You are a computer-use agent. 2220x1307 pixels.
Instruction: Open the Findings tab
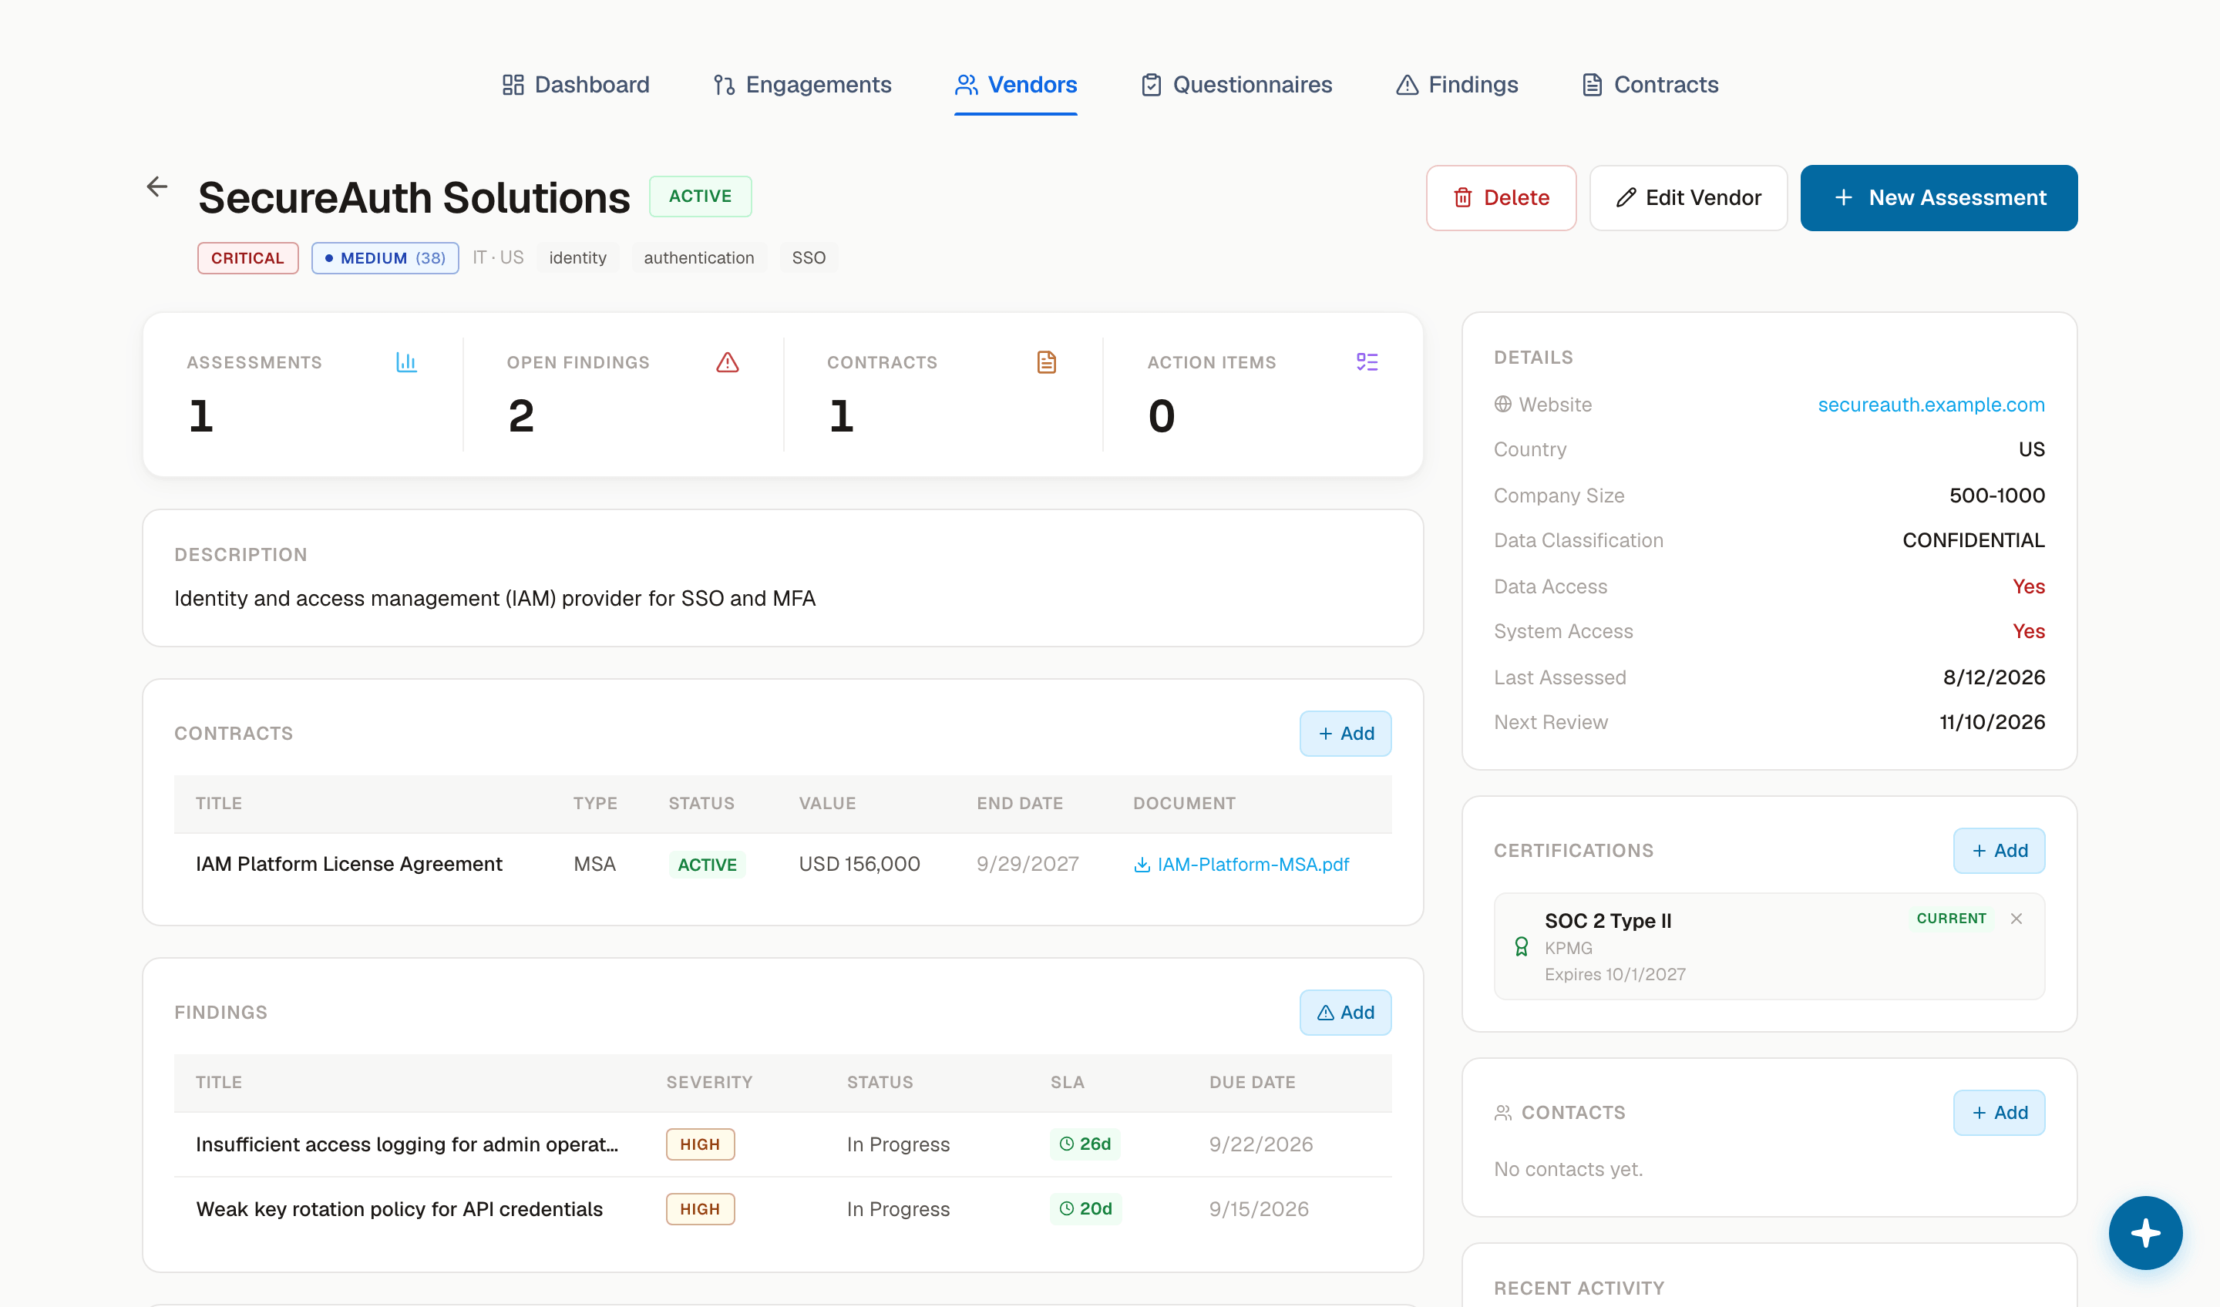click(1457, 85)
